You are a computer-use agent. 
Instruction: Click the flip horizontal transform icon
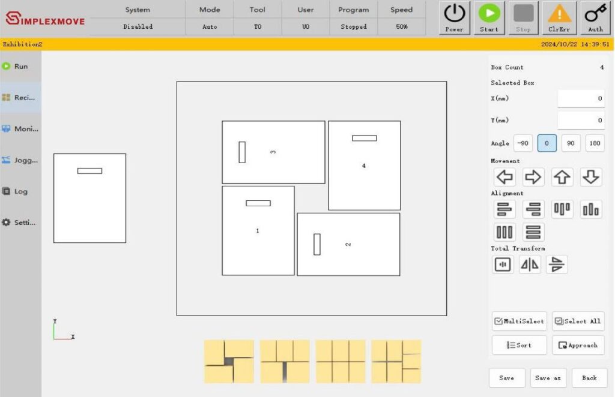[530, 264]
